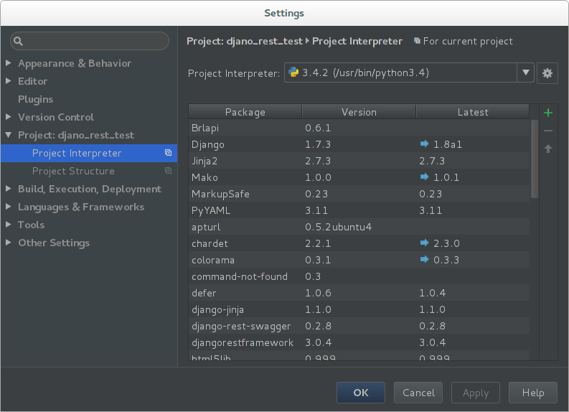Viewport: 569px width, 412px height.
Task: Click Project: djano_rest_test breadcrumb
Action: [x=244, y=42]
